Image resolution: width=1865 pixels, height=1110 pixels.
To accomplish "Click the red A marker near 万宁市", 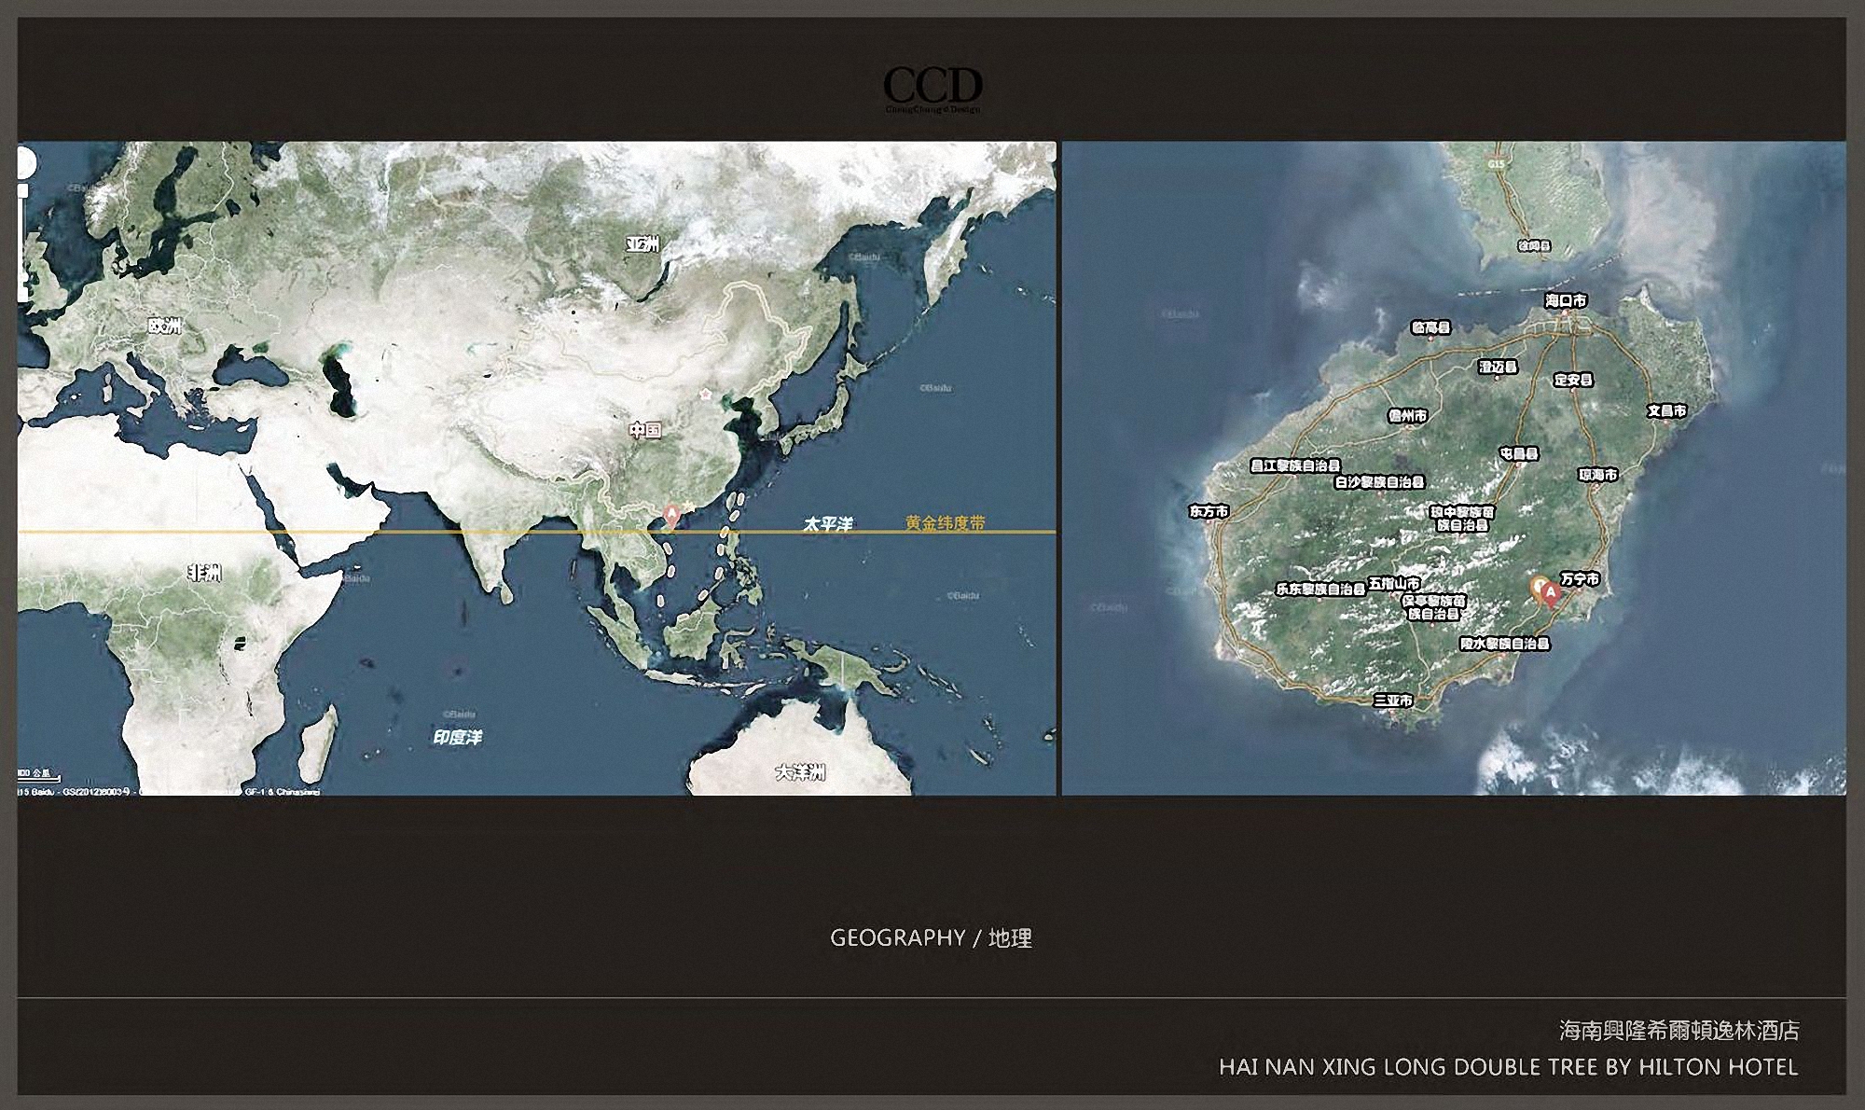I will [x=1551, y=593].
